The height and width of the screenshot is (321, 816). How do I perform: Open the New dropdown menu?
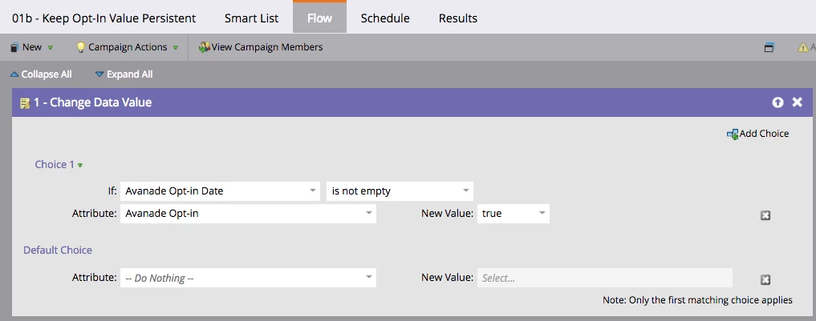tap(31, 47)
